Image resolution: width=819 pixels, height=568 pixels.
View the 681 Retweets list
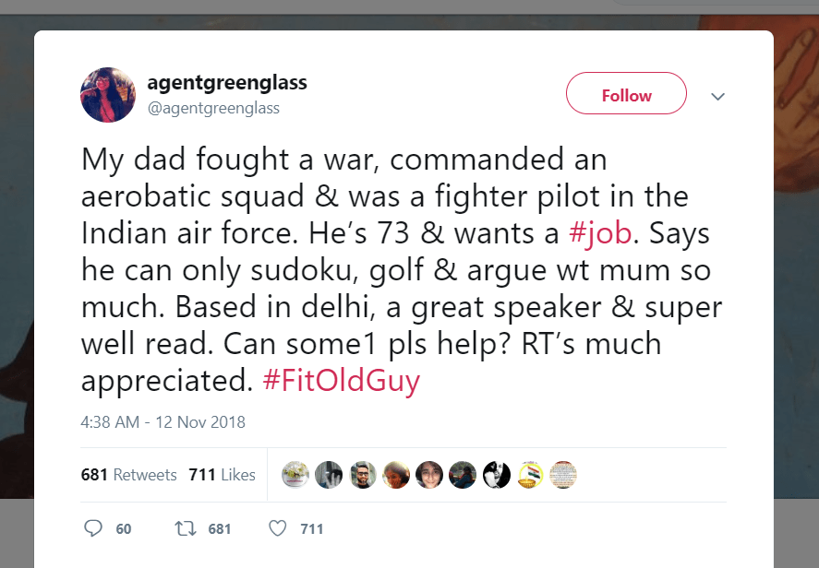(x=129, y=475)
